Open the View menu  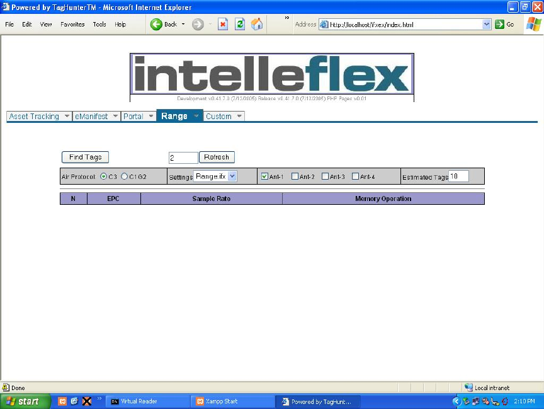[x=46, y=25]
